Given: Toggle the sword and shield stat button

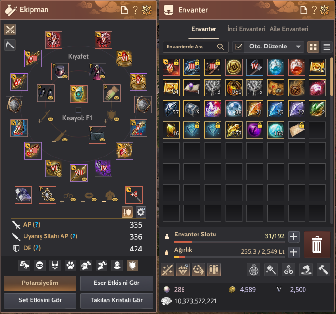Looking at the screenshot, I should coord(127,212).
